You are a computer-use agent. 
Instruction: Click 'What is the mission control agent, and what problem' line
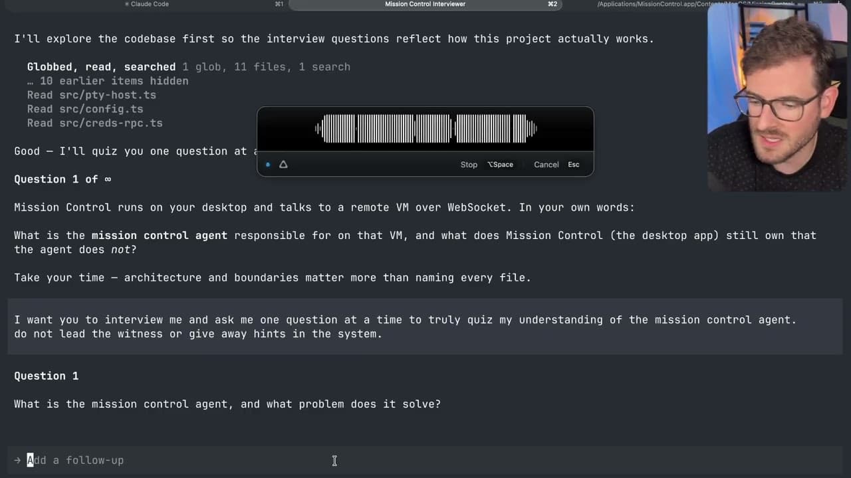click(227, 404)
